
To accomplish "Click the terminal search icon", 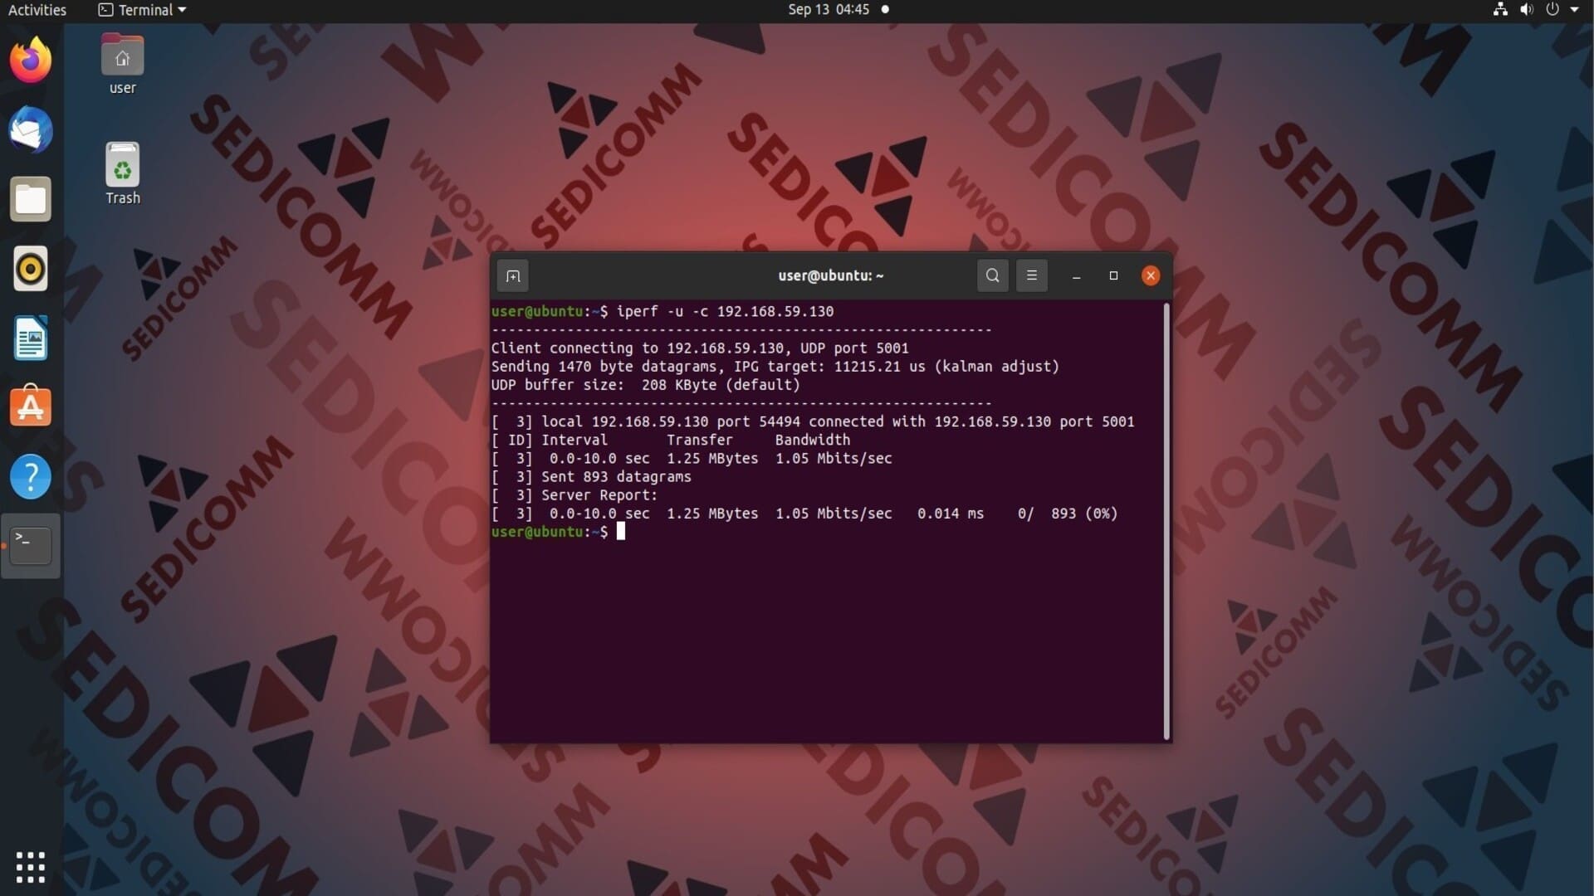I will click(992, 275).
